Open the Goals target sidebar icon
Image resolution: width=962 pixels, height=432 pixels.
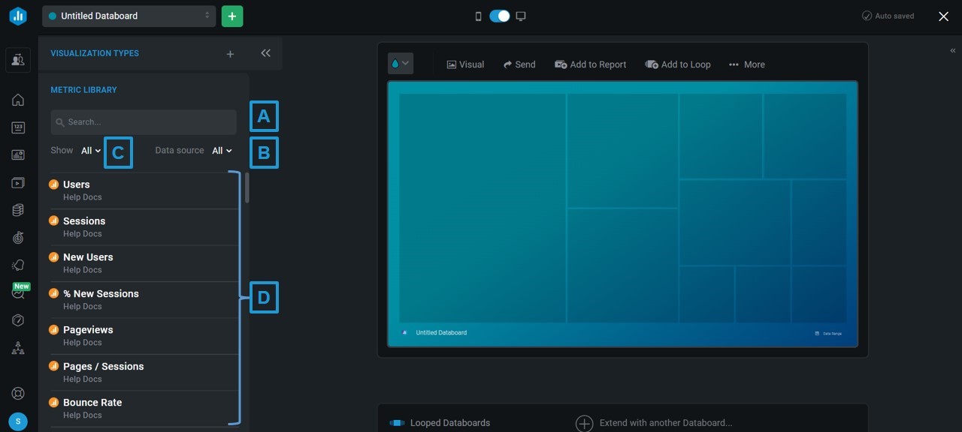coord(18,238)
